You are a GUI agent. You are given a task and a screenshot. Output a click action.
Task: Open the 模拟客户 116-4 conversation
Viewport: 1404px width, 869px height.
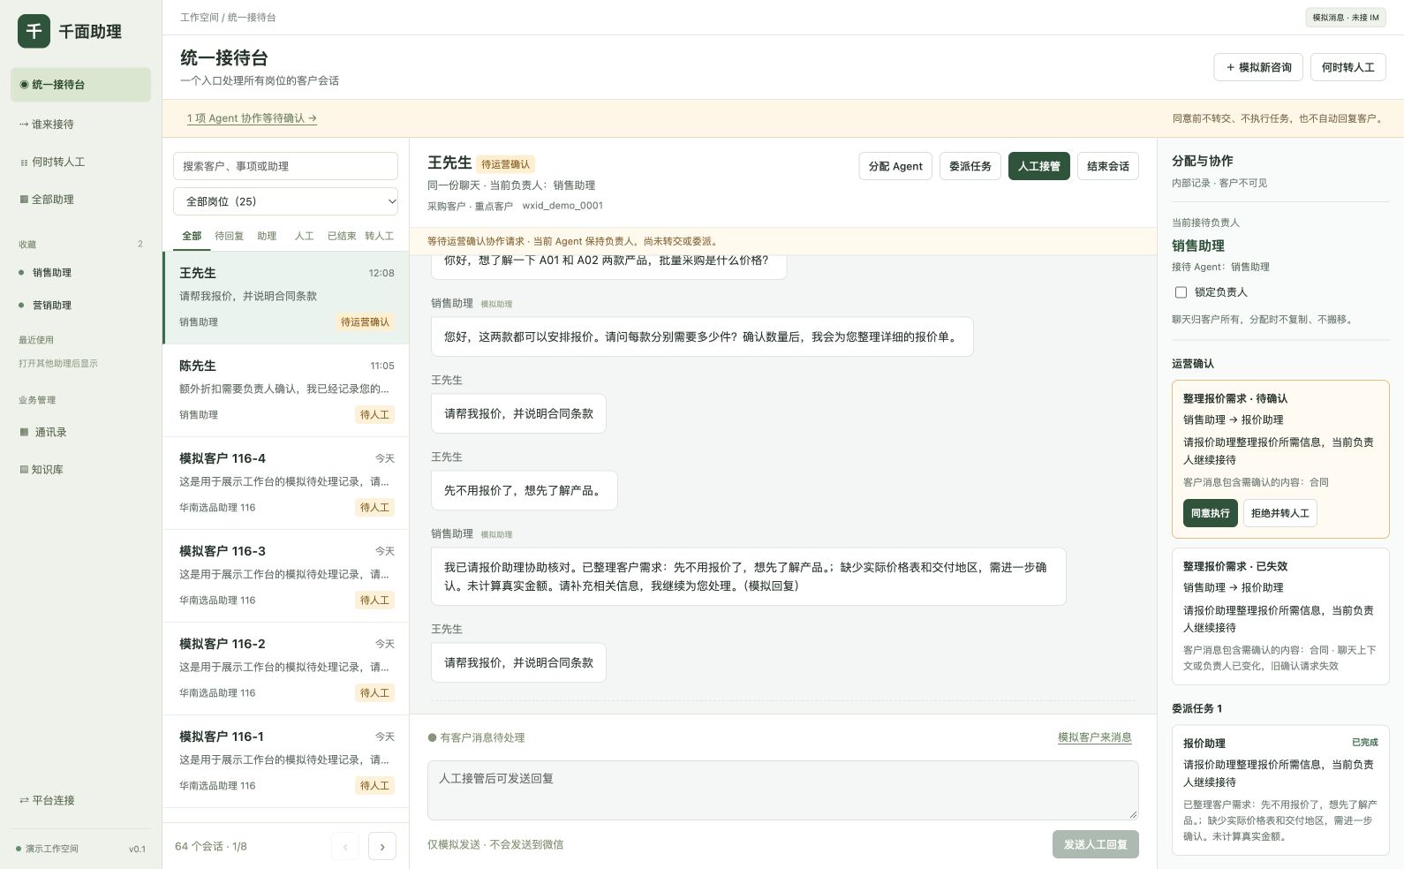click(x=286, y=483)
